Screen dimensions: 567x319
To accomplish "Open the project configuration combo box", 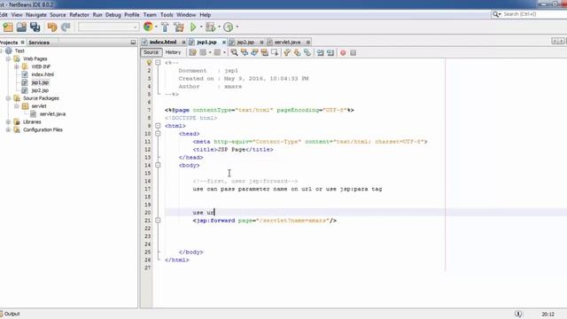I will pyautogui.click(x=108, y=27).
